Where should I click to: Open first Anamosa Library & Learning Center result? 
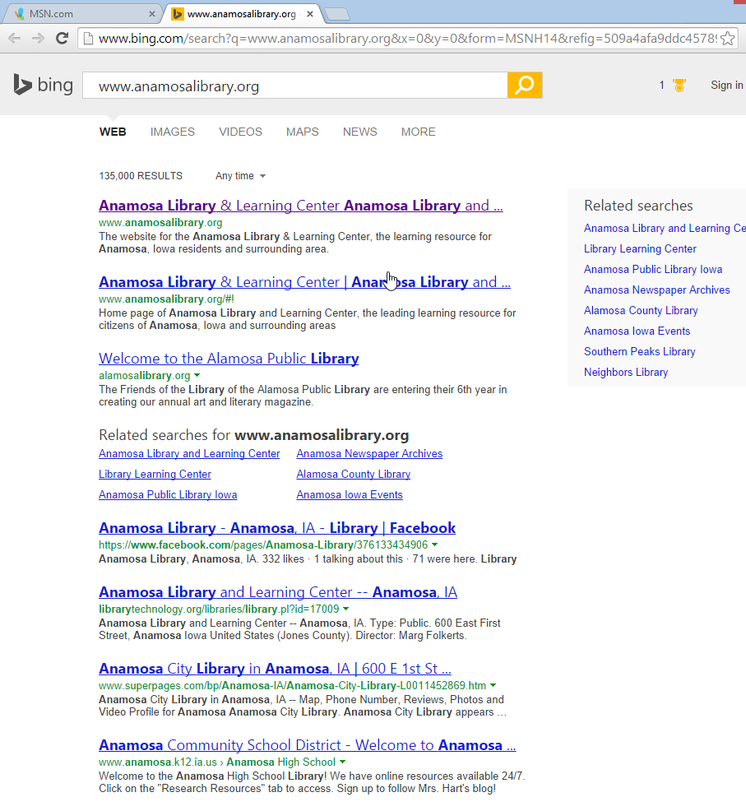point(300,206)
